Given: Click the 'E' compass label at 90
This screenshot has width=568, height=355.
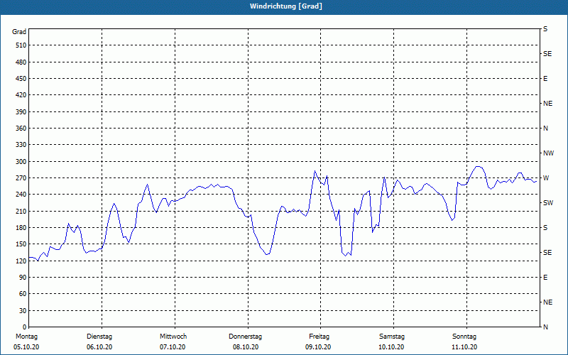Looking at the screenshot, I should click(x=545, y=278).
